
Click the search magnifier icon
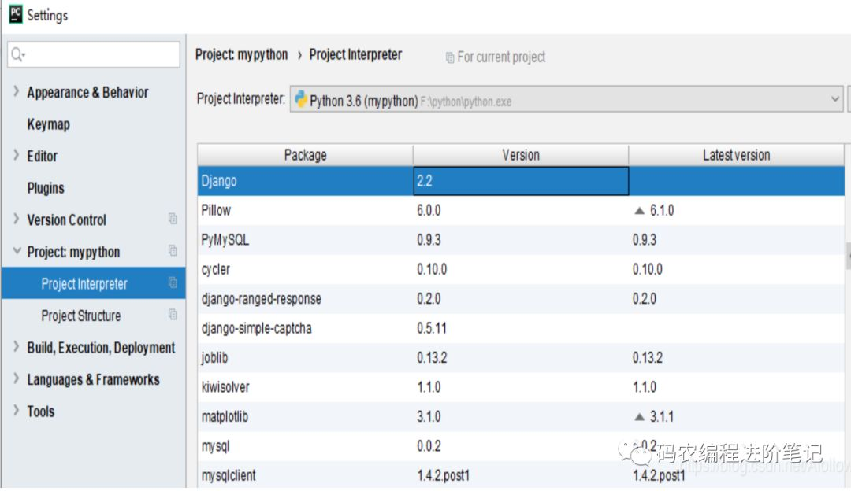coord(17,54)
